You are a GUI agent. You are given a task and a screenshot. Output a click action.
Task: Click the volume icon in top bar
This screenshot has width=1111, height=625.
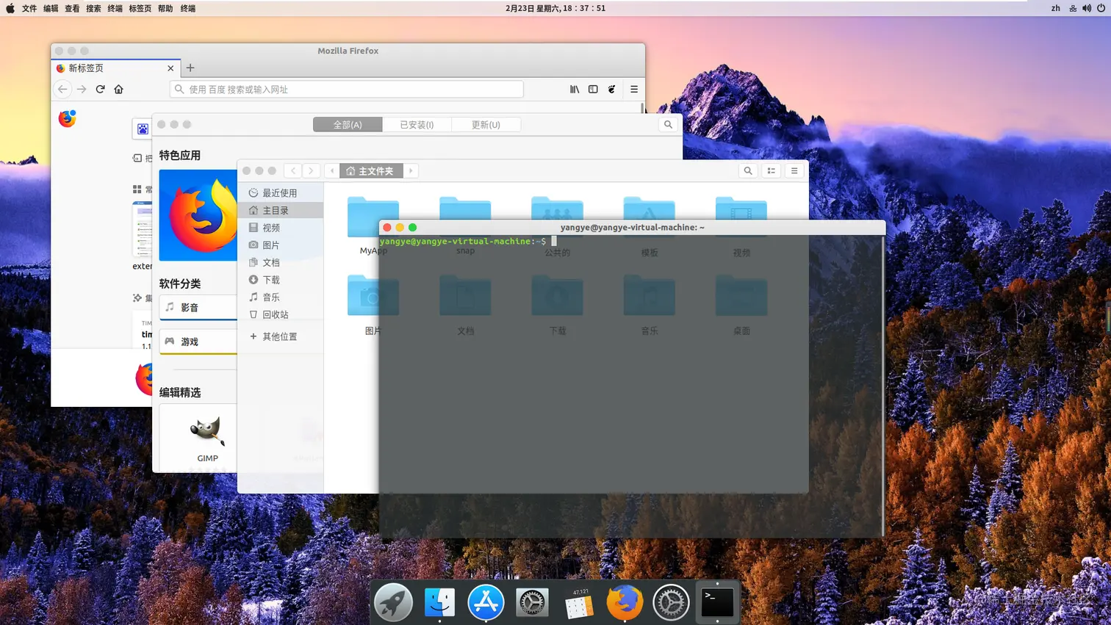[x=1087, y=8]
